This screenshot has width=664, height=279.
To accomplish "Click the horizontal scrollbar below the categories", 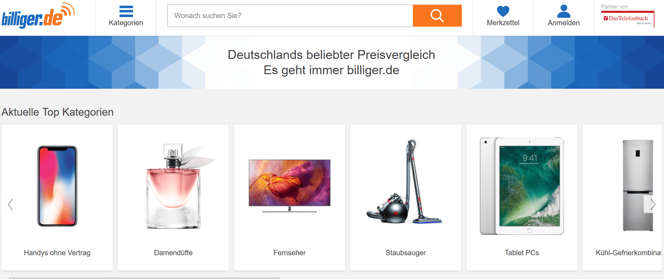I will click(144, 278).
